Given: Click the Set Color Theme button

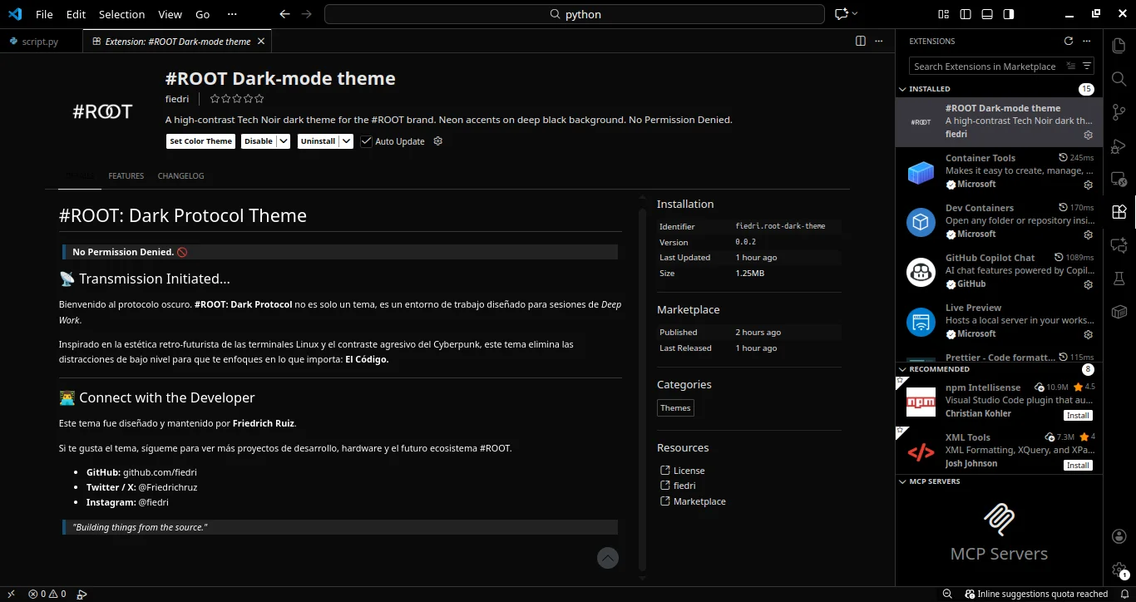Looking at the screenshot, I should coord(200,141).
